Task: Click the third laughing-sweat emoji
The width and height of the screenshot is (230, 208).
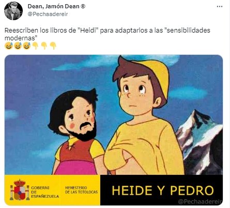Action: click(26, 46)
